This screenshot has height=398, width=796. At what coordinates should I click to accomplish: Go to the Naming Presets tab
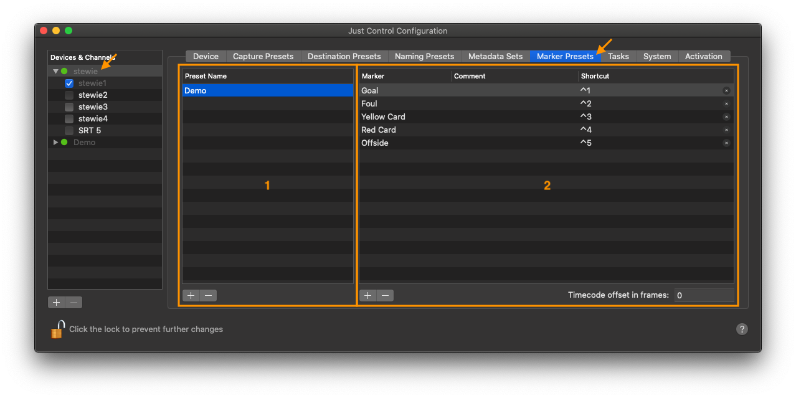[x=425, y=56]
